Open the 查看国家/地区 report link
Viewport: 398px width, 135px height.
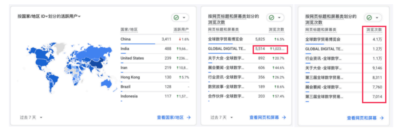(x=170, y=118)
